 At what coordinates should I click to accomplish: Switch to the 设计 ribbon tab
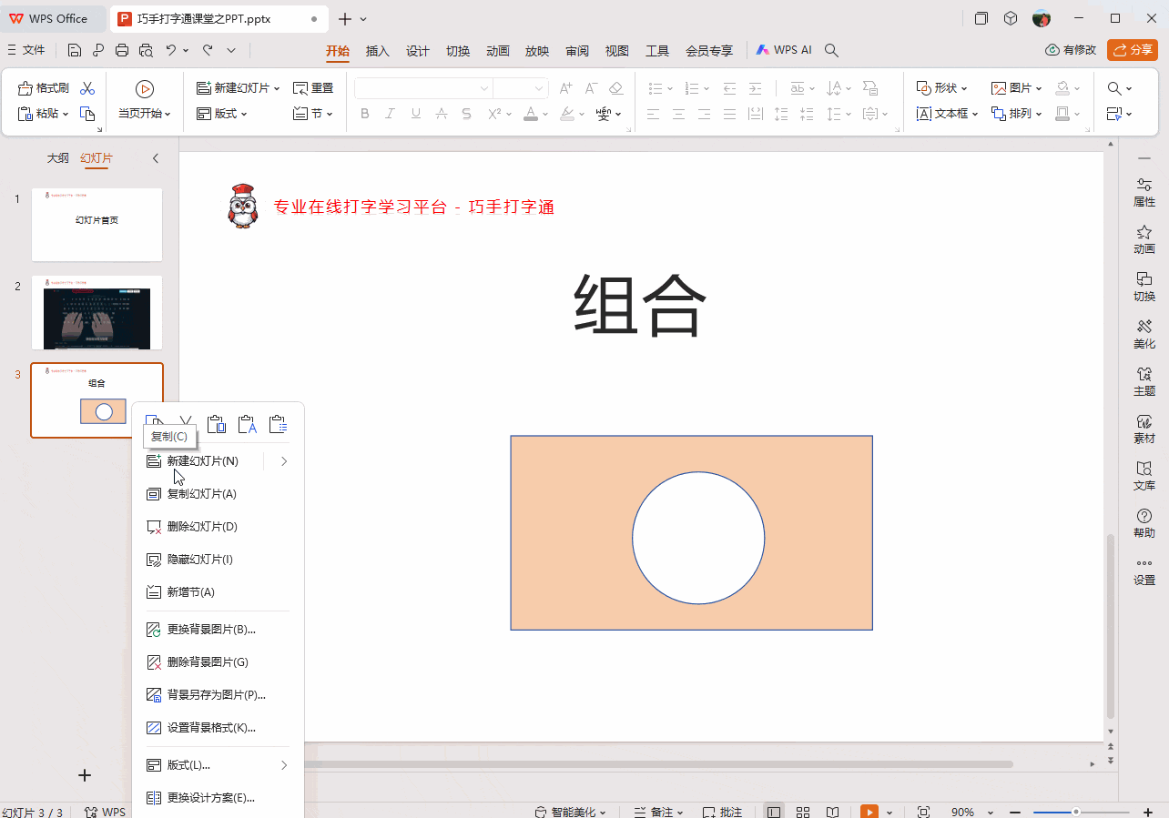click(418, 51)
